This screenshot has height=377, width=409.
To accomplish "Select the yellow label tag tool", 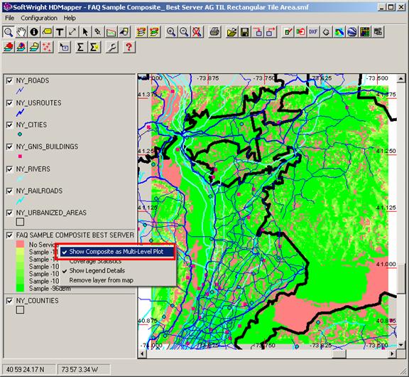I will pyautogui.click(x=47, y=32).
